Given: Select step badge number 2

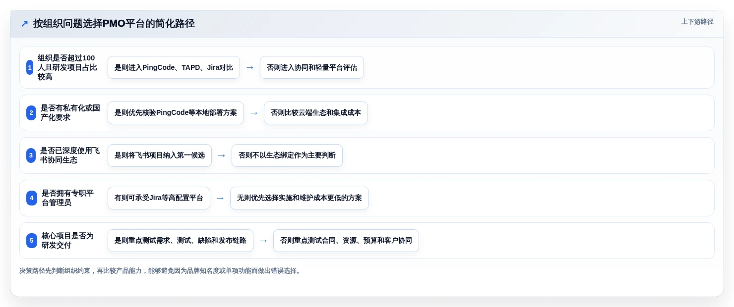Looking at the screenshot, I should (31, 113).
